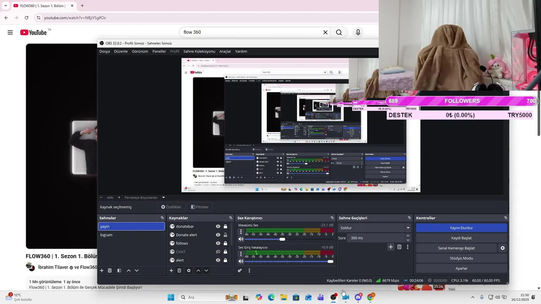Viewport: 541px width, 304px height.
Task: Undock the Sahneler panel icon
Action: [x=162, y=218]
